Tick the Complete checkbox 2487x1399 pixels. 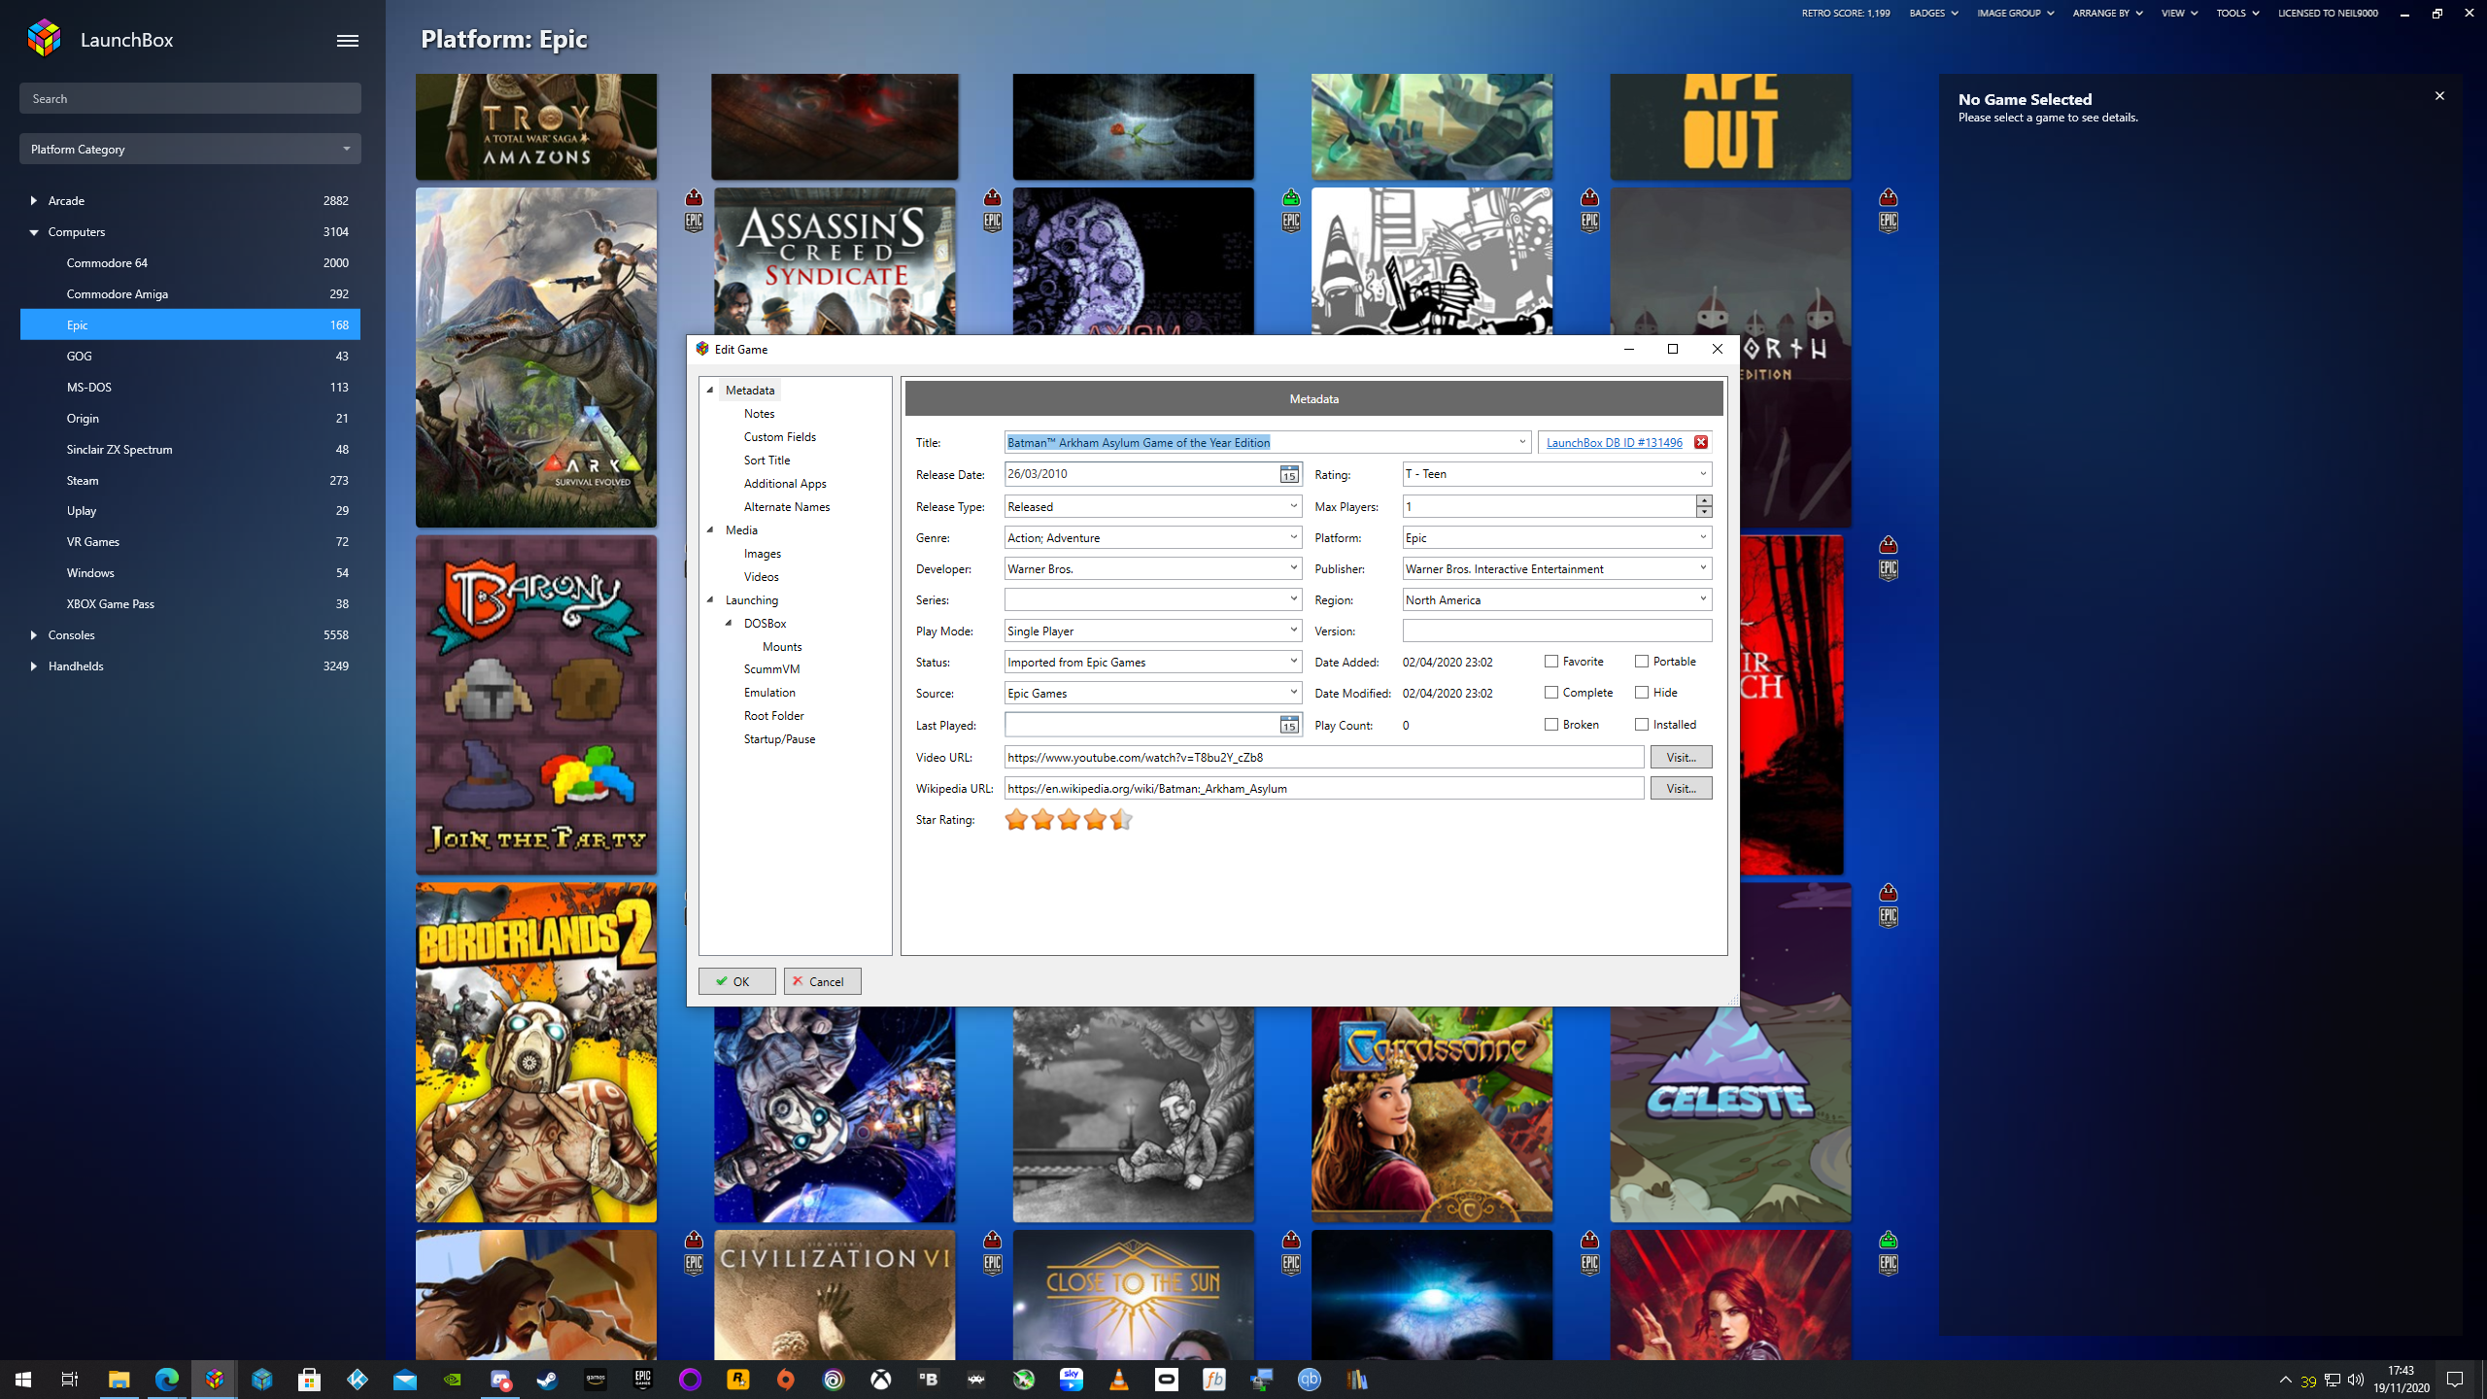point(1551,693)
